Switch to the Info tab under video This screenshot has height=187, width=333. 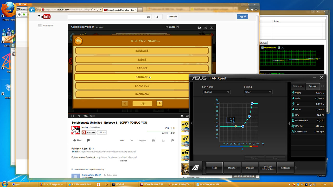pos(121,141)
